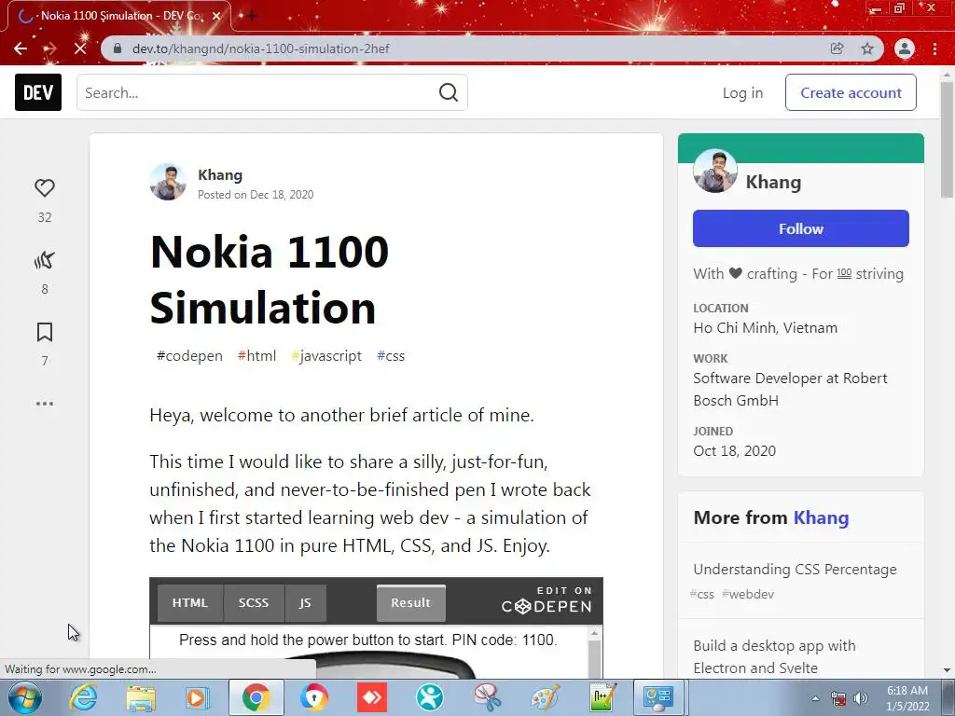Open #javascript tag
Viewport: 955px width, 716px height.
tap(326, 355)
